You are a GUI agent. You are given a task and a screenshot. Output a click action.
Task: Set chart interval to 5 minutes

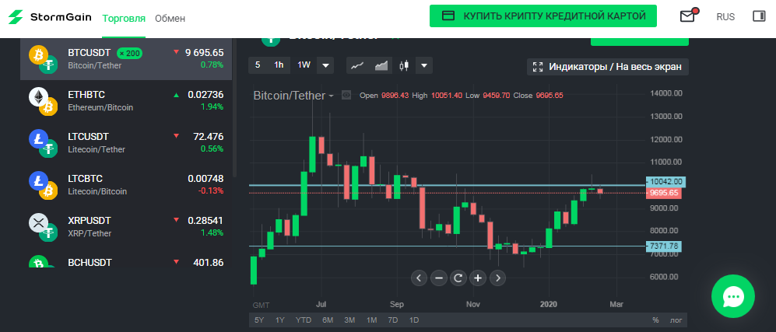tap(258, 65)
